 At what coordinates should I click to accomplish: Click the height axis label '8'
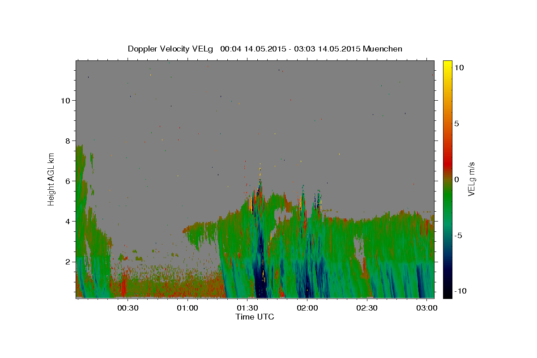[68, 141]
